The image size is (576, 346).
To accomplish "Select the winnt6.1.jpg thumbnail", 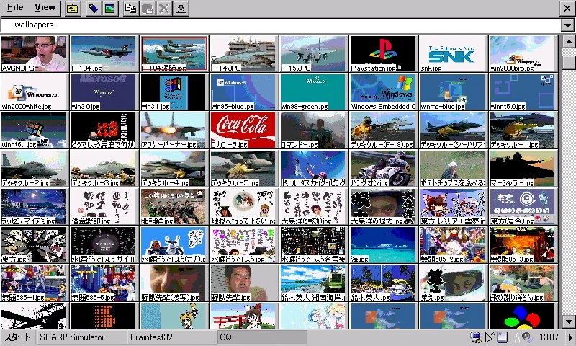I will tap(35, 130).
